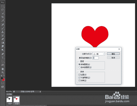Select the Hand tool
This screenshot has width=137, height=106.
pos(3,69)
